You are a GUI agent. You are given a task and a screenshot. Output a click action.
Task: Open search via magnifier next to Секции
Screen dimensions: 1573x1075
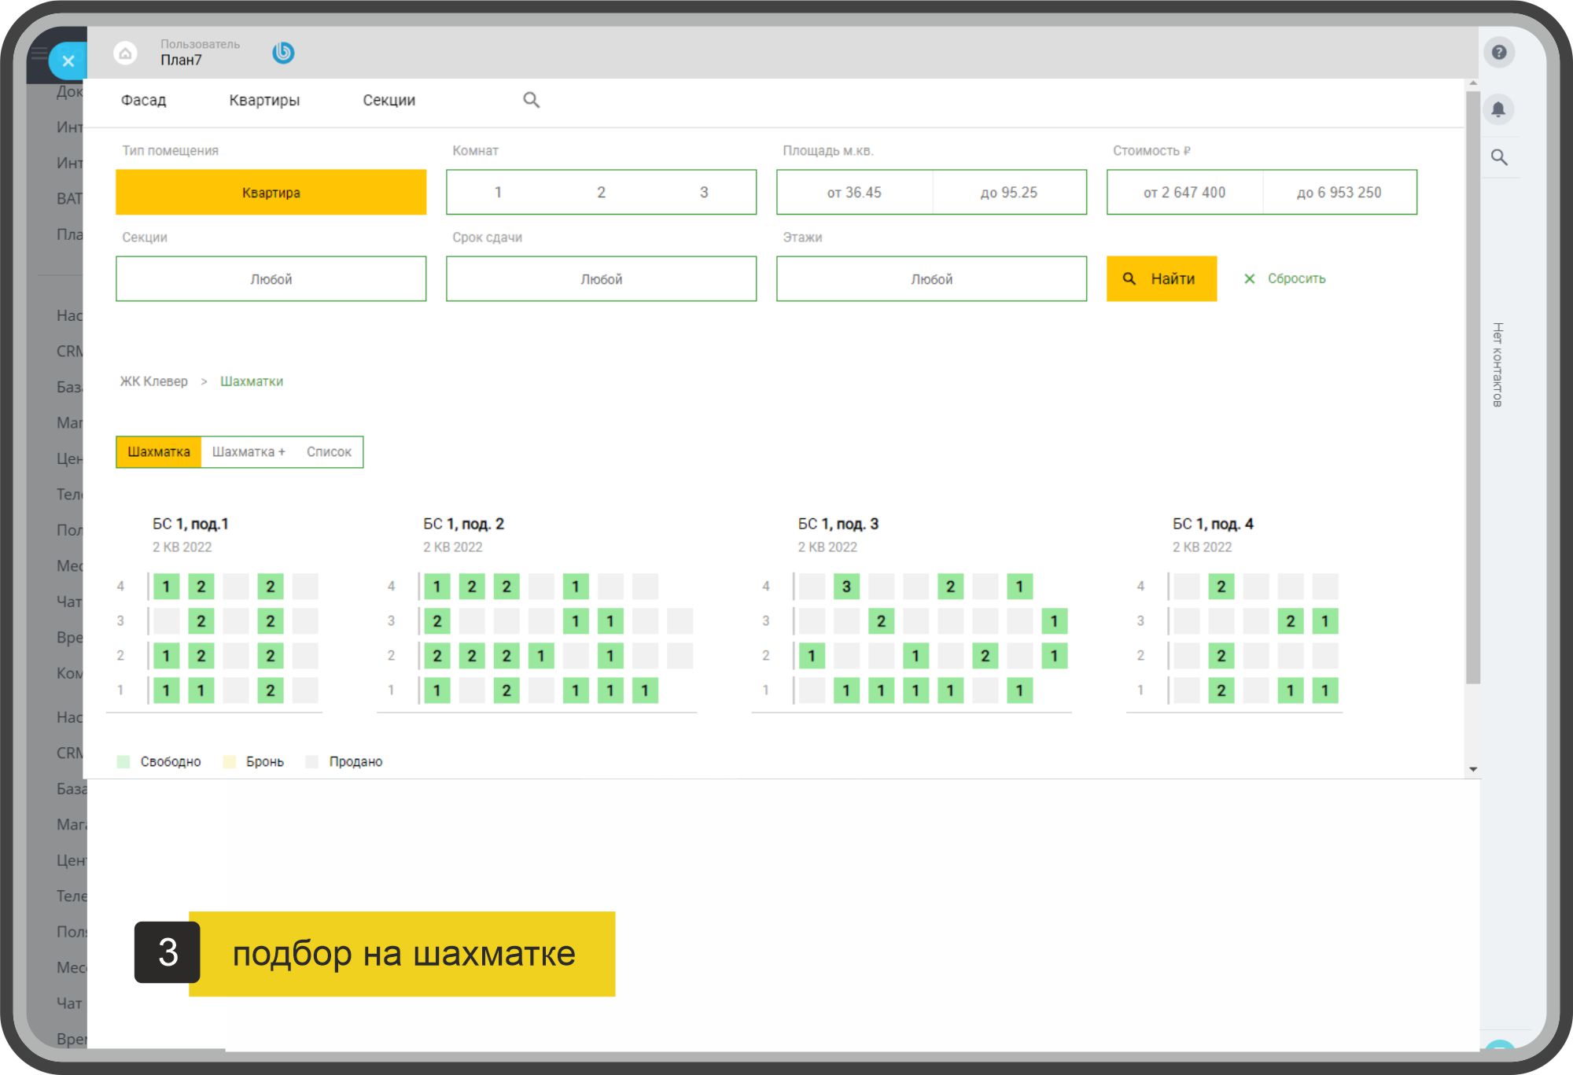click(532, 100)
